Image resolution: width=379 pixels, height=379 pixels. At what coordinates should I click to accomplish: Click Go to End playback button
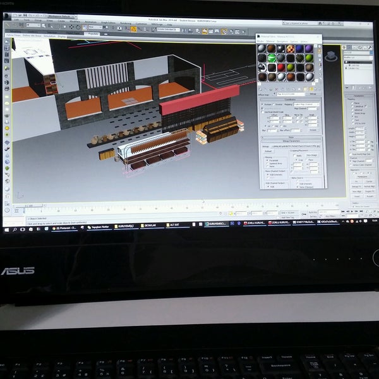pyautogui.click(x=361, y=211)
